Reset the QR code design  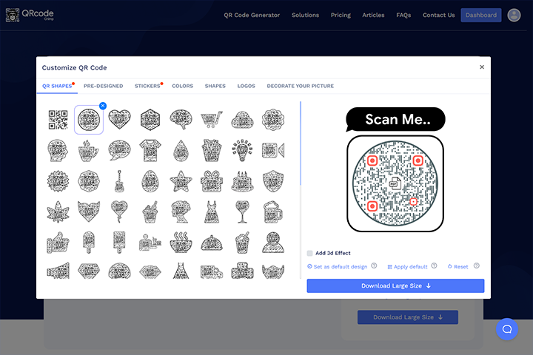click(458, 267)
